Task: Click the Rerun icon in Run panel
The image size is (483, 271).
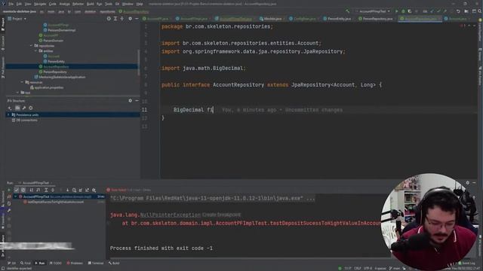Action: (x=9, y=190)
